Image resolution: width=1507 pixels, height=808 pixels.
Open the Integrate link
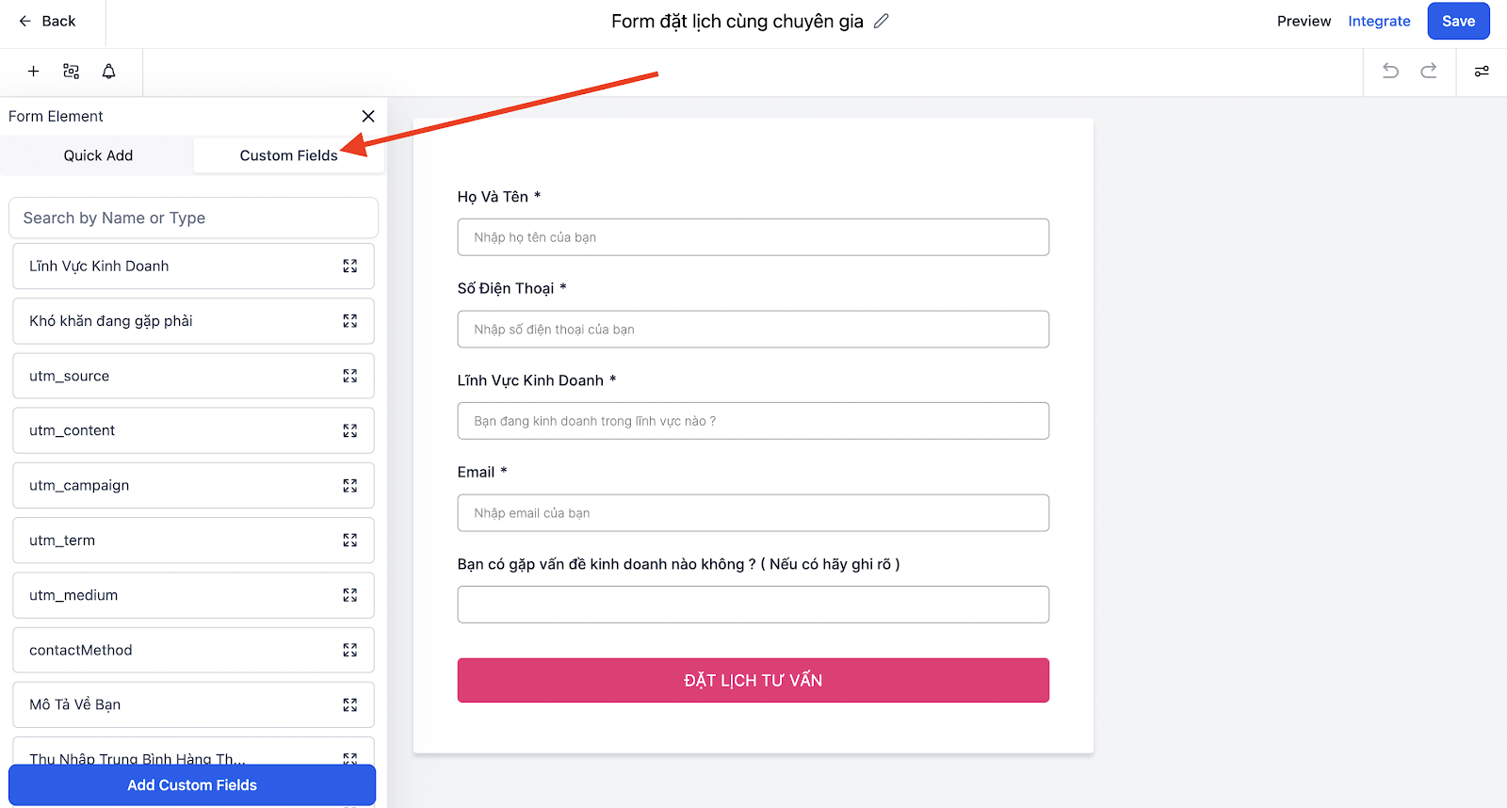[1379, 21]
